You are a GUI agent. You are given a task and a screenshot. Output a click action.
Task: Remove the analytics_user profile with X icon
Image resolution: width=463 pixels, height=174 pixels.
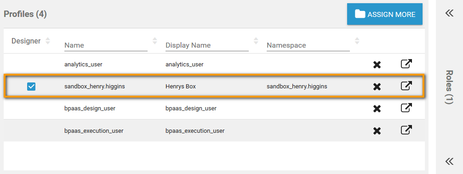point(377,65)
